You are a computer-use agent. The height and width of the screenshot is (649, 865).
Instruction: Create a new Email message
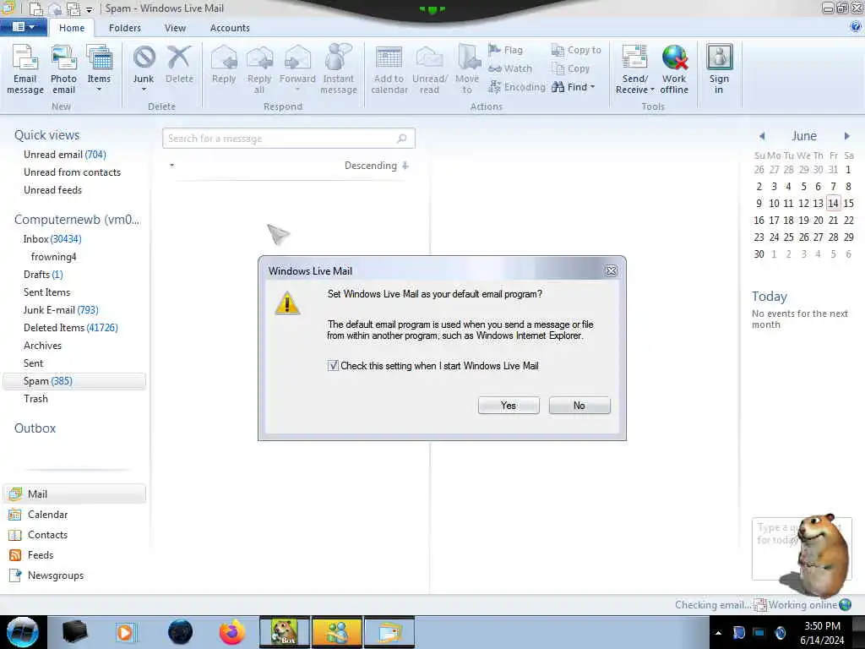point(24,69)
